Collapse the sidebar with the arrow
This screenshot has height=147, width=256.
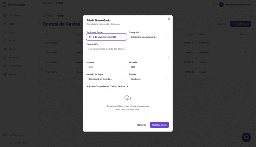click(37, 12)
